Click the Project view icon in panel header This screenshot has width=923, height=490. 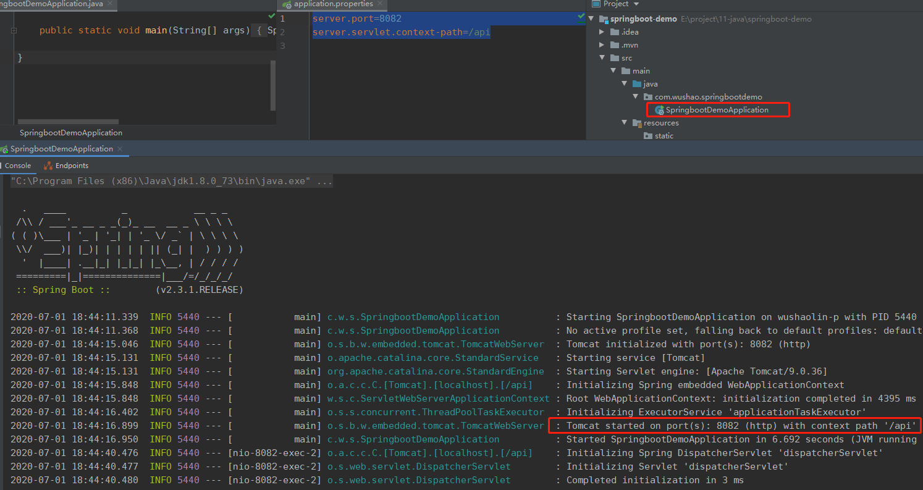tap(596, 4)
